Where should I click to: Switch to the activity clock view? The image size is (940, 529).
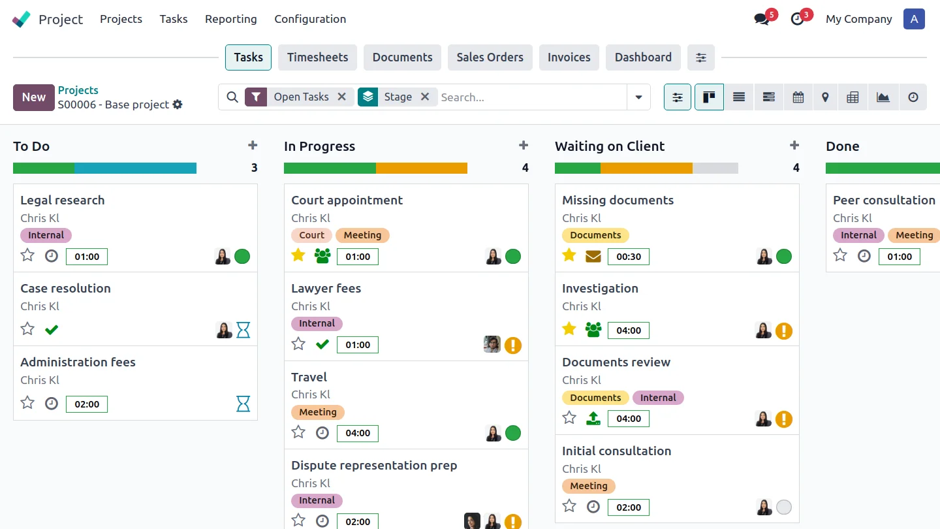913,97
